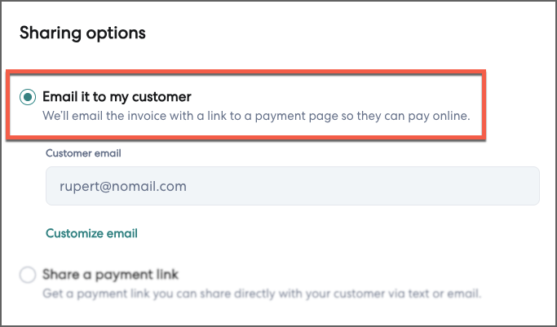
Task: Select the "Share a payment link" radio button
Action: click(x=28, y=275)
